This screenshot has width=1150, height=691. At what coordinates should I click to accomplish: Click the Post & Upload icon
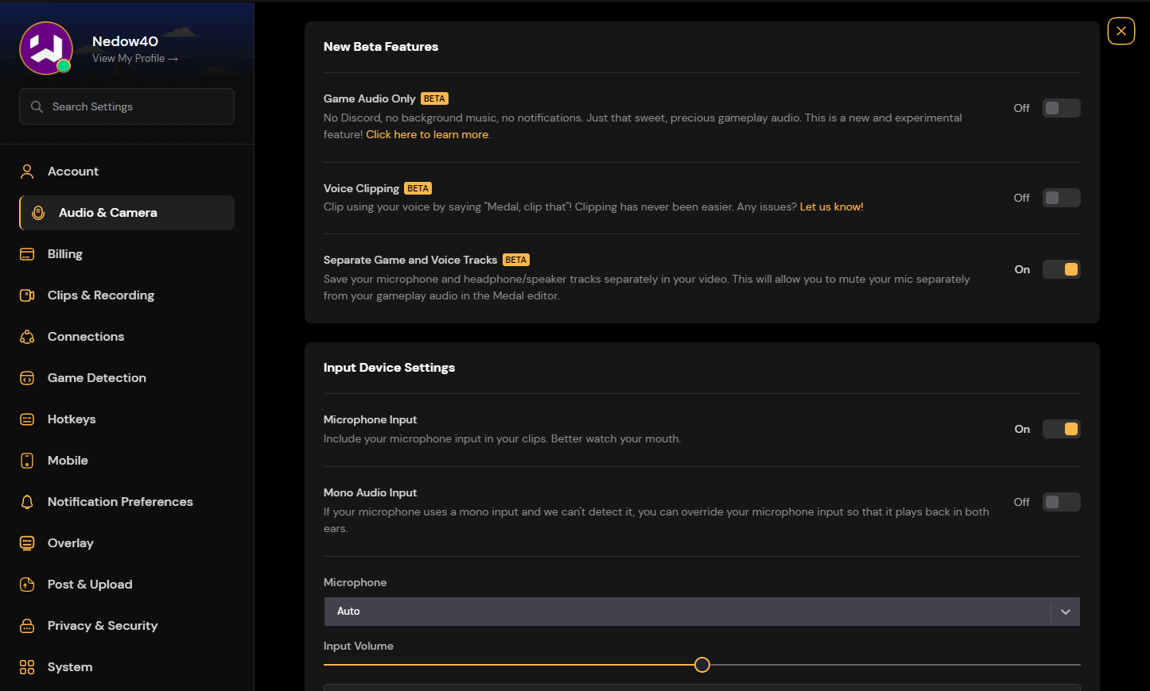27,585
